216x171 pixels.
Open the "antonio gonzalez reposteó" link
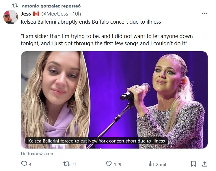[x=51, y=6]
